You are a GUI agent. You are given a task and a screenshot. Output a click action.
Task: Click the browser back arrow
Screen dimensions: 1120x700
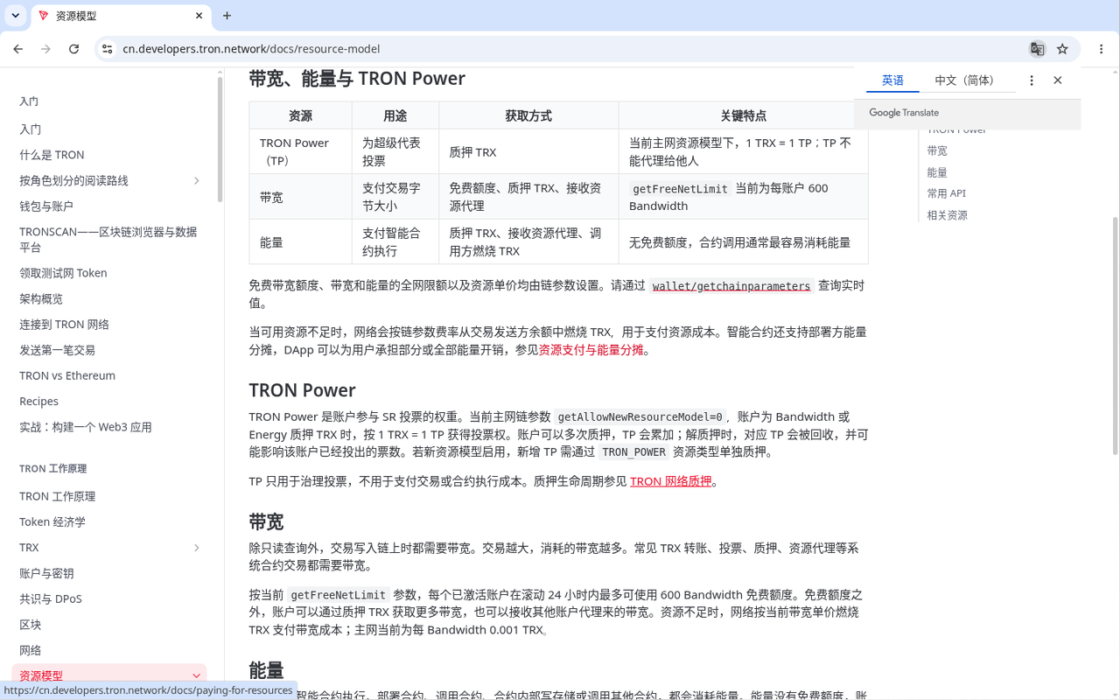18,49
